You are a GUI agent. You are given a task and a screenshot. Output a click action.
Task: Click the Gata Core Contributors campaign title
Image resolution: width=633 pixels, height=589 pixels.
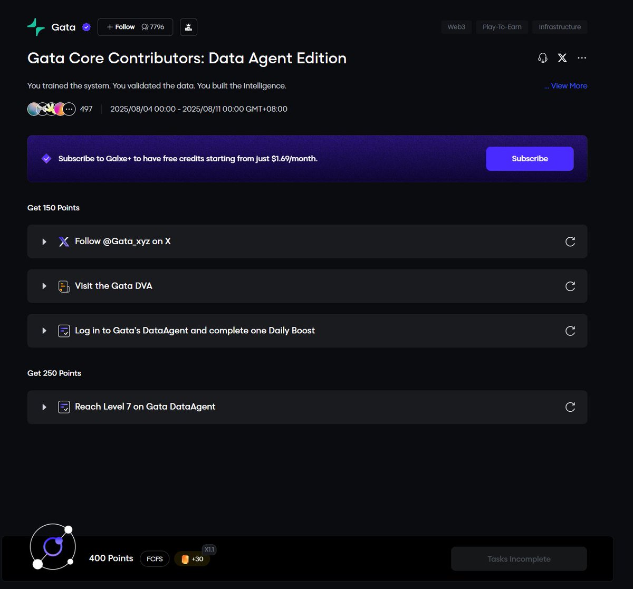pyautogui.click(x=187, y=58)
